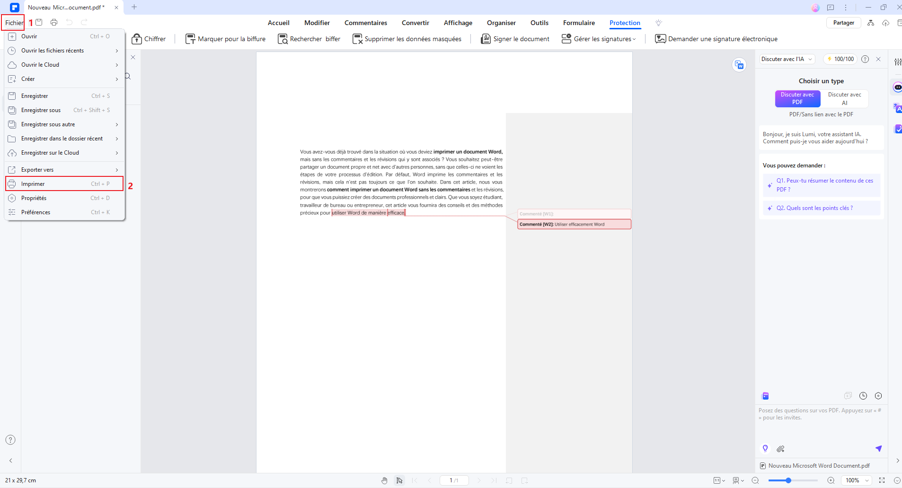
Task: Select the hand pan tool
Action: click(x=384, y=480)
